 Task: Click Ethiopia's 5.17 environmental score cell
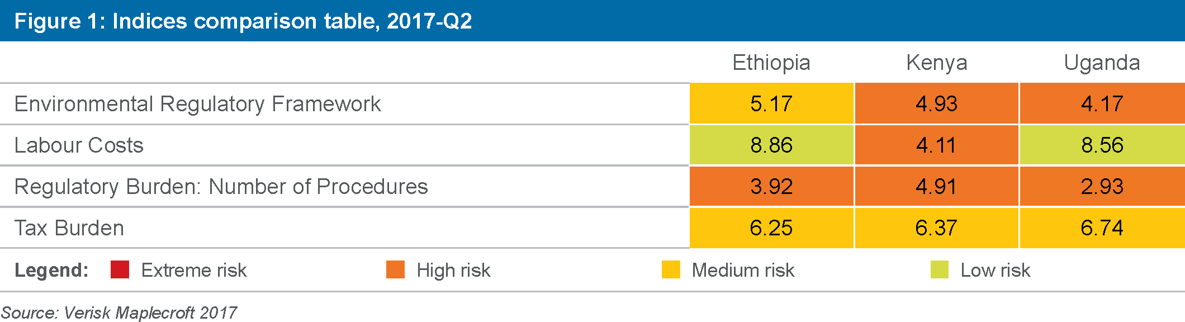pyautogui.click(x=771, y=104)
